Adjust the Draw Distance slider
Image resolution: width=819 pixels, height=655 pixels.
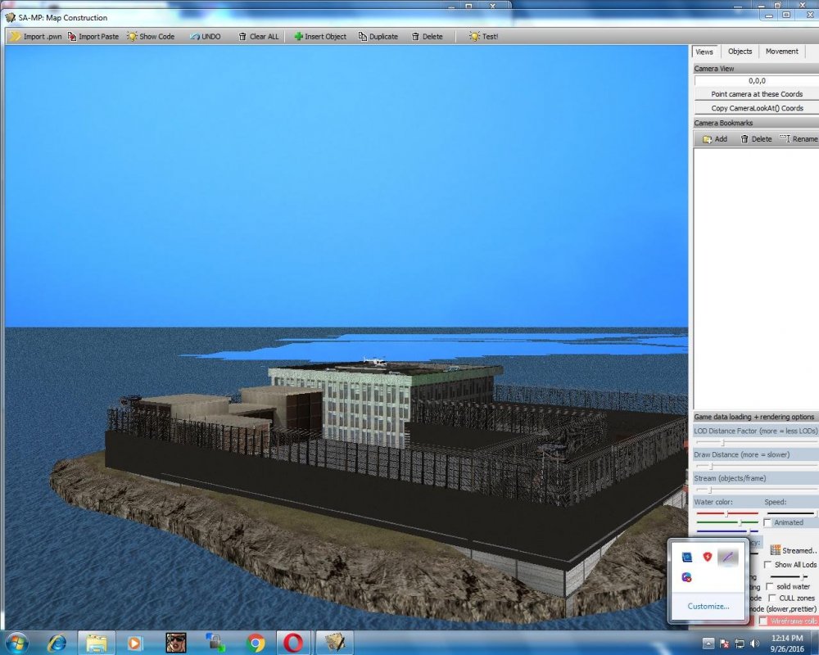point(756,466)
